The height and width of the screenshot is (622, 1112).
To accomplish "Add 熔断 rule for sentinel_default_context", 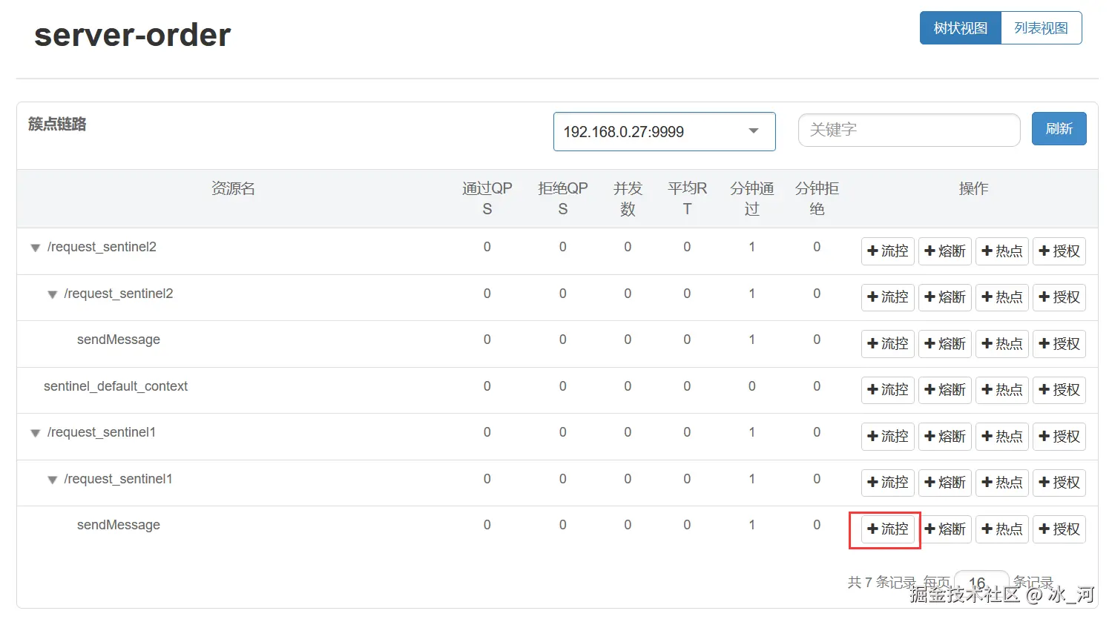I will 944,390.
